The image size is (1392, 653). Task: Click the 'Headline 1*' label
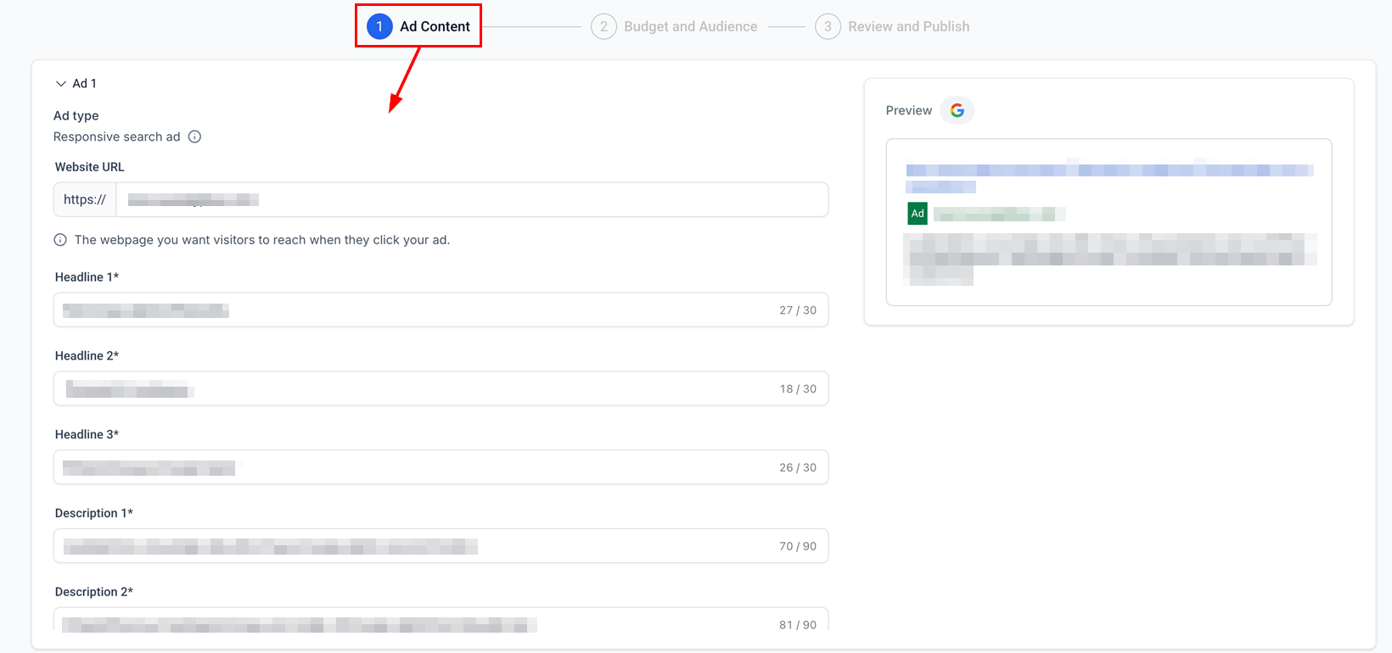click(x=87, y=277)
